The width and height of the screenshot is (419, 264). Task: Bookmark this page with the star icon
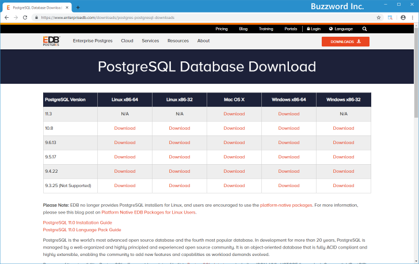point(379,18)
